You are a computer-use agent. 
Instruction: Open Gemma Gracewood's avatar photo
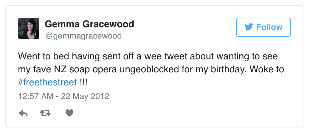coord(29,28)
